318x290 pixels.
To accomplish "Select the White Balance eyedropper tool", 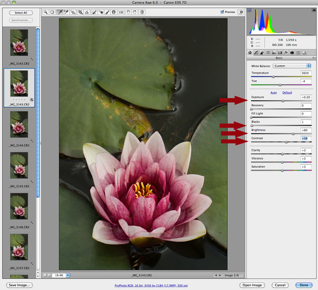I will pyautogui.click(x=60, y=12).
